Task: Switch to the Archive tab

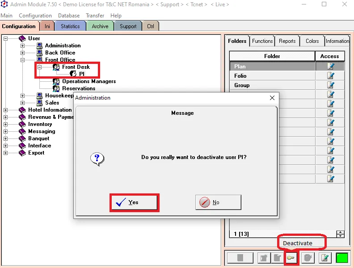Action: [x=100, y=26]
